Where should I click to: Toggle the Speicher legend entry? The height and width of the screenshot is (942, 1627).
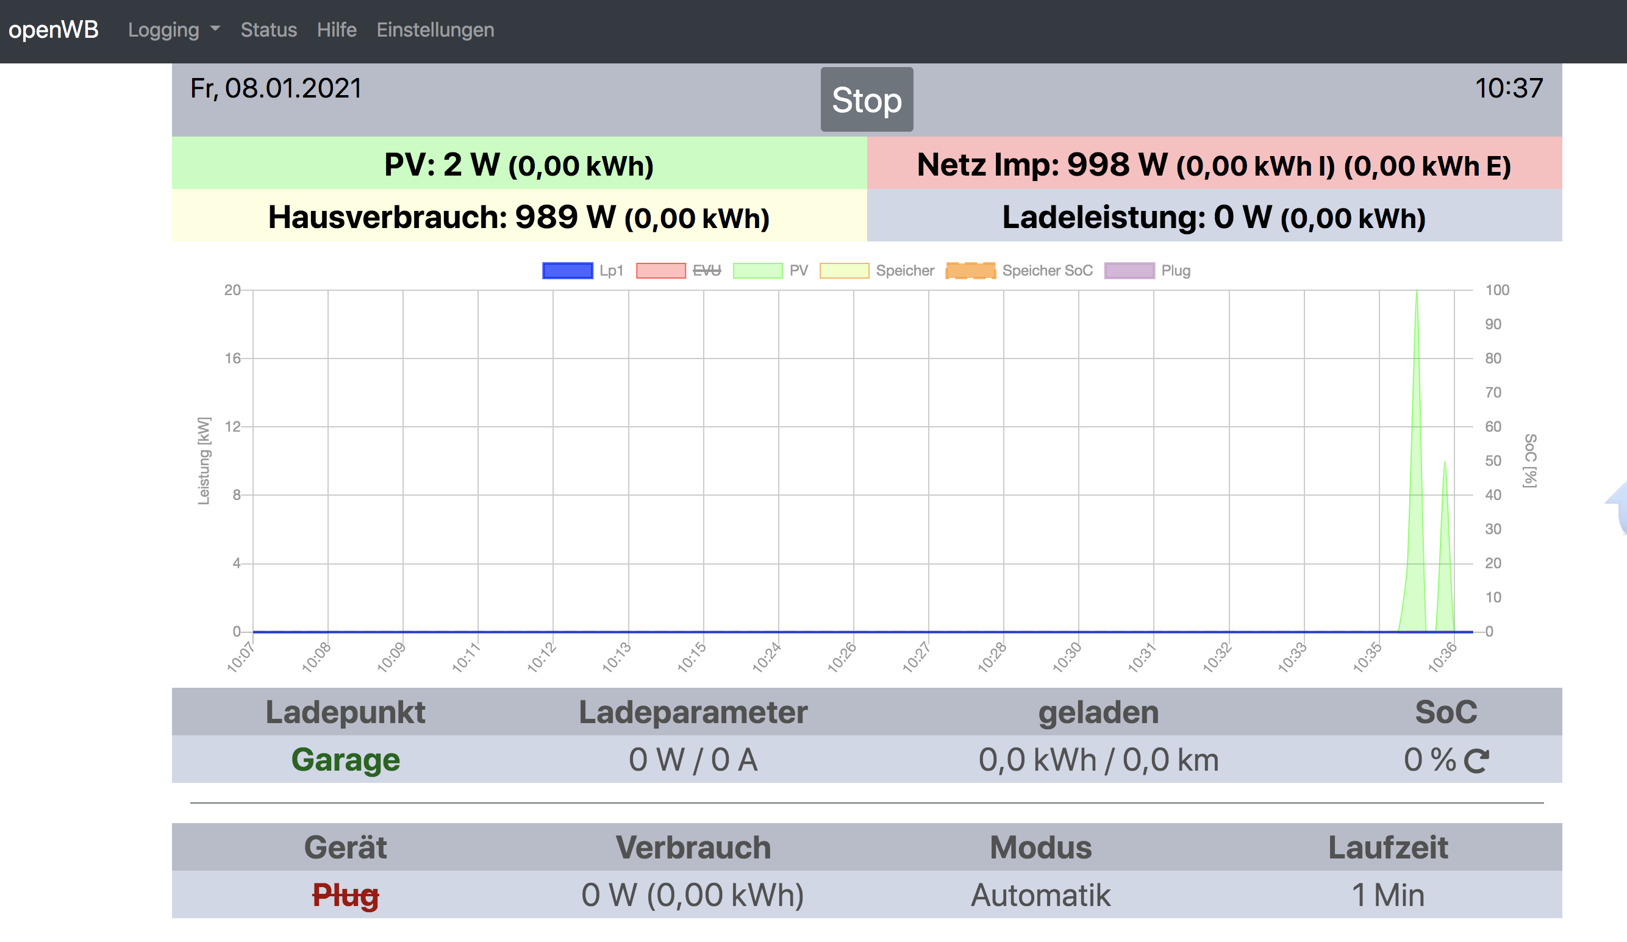[877, 271]
